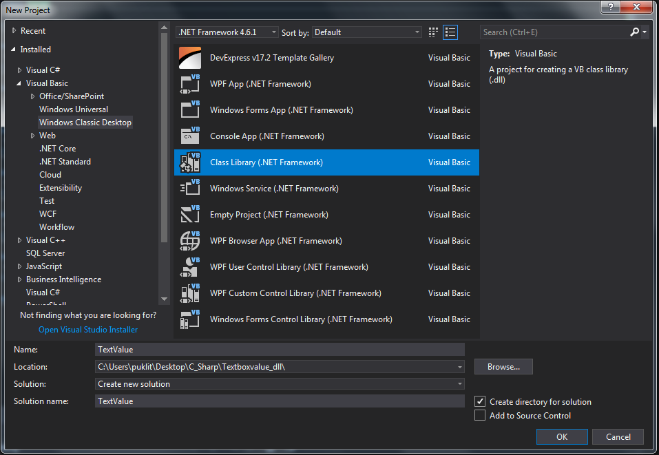This screenshot has width=659, height=455.
Task: Select Workflow category
Action: pos(56,227)
